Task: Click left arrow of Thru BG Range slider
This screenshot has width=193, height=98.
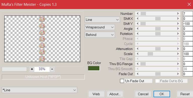Action: [x=138, y=64]
